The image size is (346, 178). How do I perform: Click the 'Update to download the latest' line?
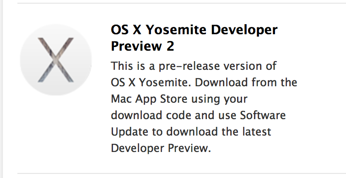(191, 131)
